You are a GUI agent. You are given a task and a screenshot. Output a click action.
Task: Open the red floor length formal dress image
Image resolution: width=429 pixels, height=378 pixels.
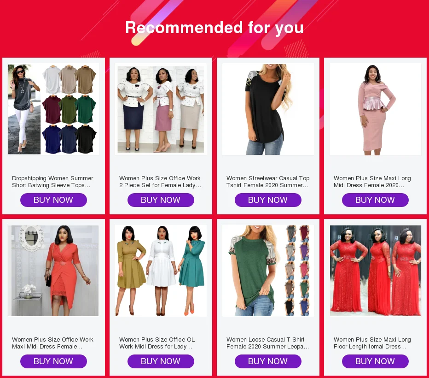click(376, 271)
